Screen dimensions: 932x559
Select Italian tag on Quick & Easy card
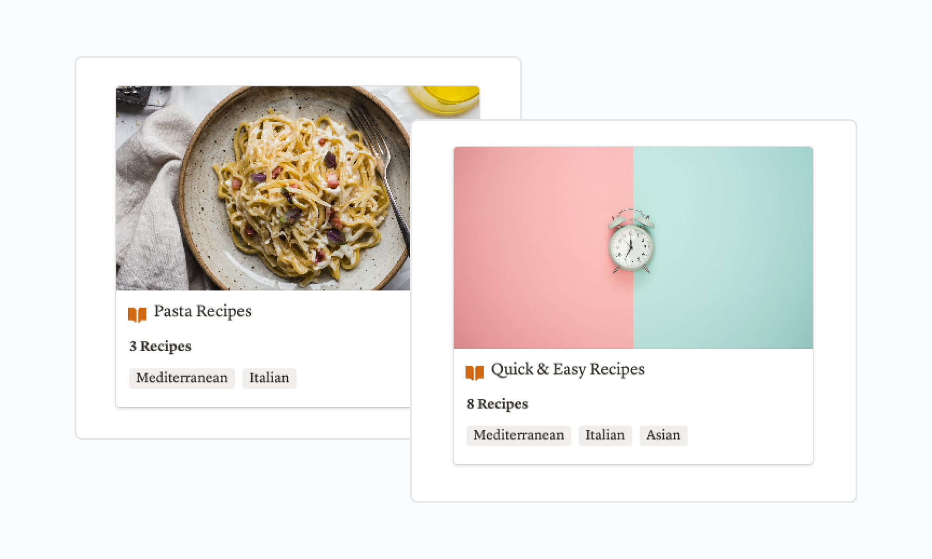click(604, 435)
